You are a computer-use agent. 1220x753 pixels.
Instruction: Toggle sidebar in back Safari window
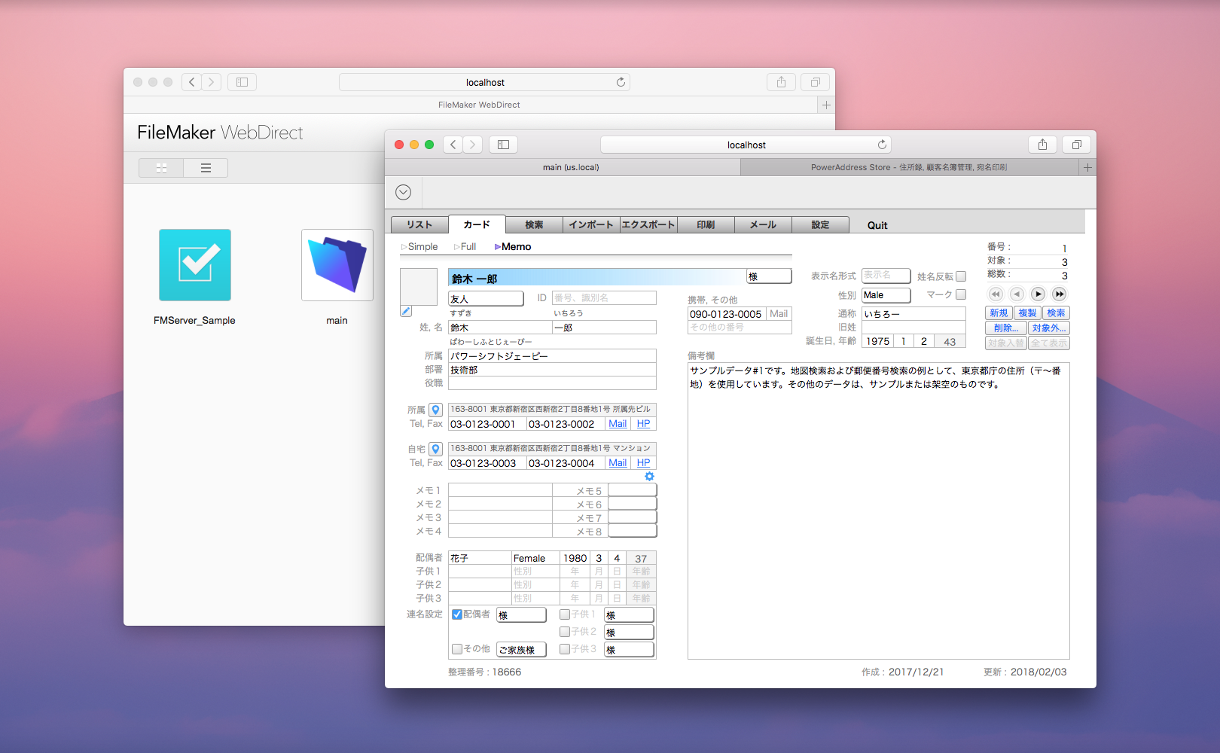[x=242, y=82]
